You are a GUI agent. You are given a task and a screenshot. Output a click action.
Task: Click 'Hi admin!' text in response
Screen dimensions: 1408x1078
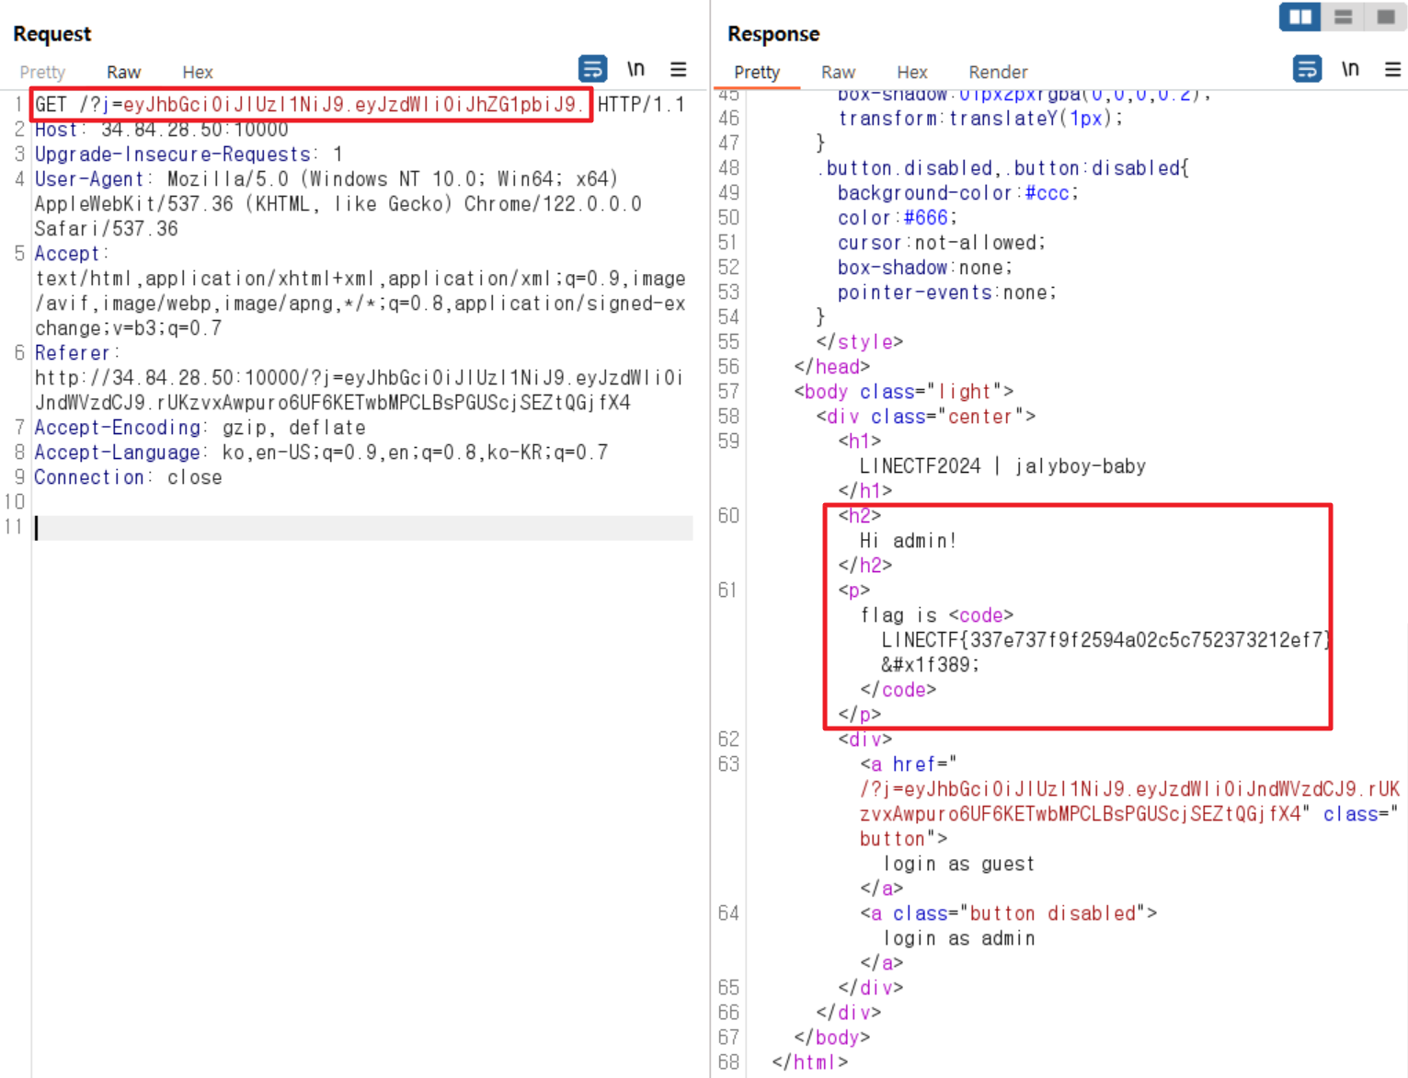pyautogui.click(x=908, y=541)
